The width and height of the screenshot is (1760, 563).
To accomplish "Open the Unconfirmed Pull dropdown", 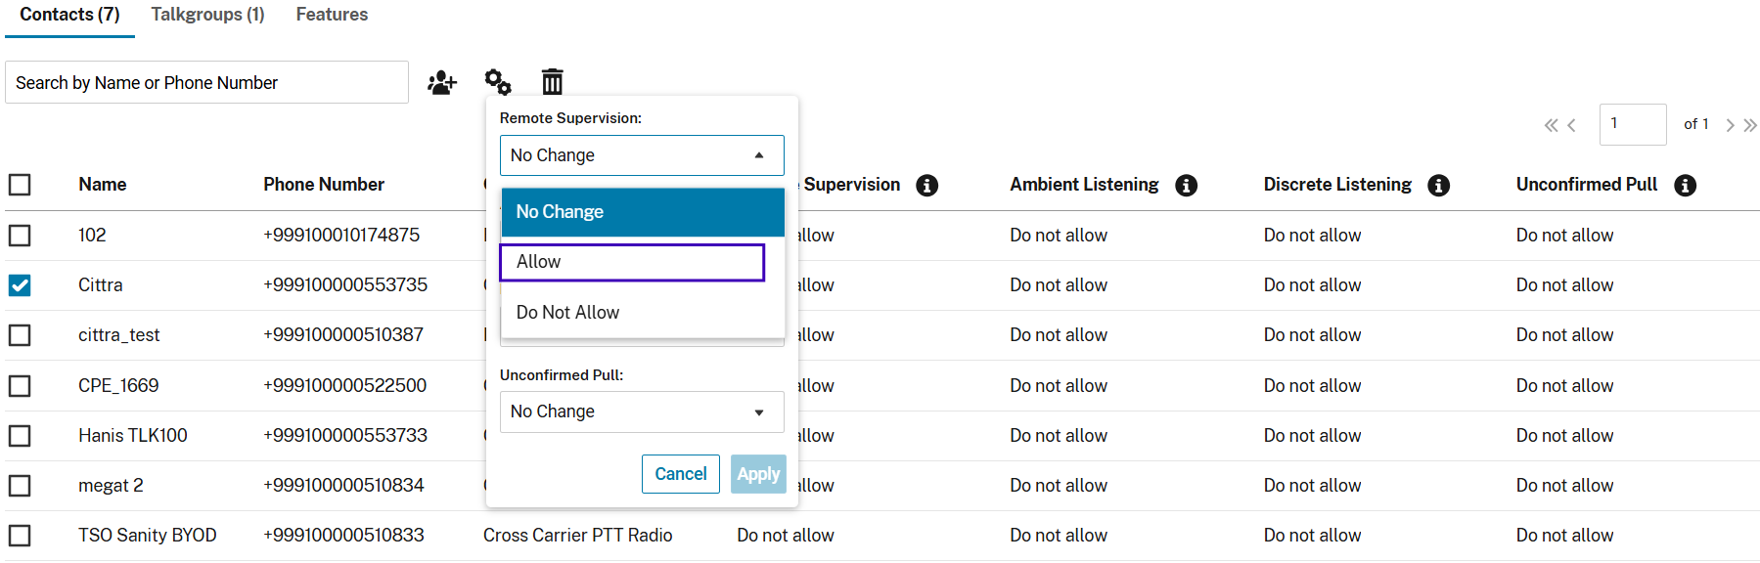I will 642,411.
